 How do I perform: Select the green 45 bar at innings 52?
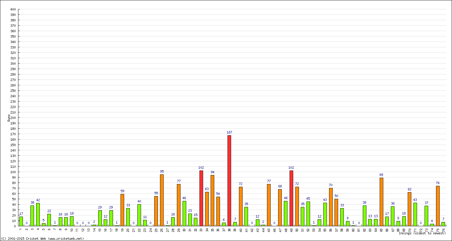click(308, 214)
